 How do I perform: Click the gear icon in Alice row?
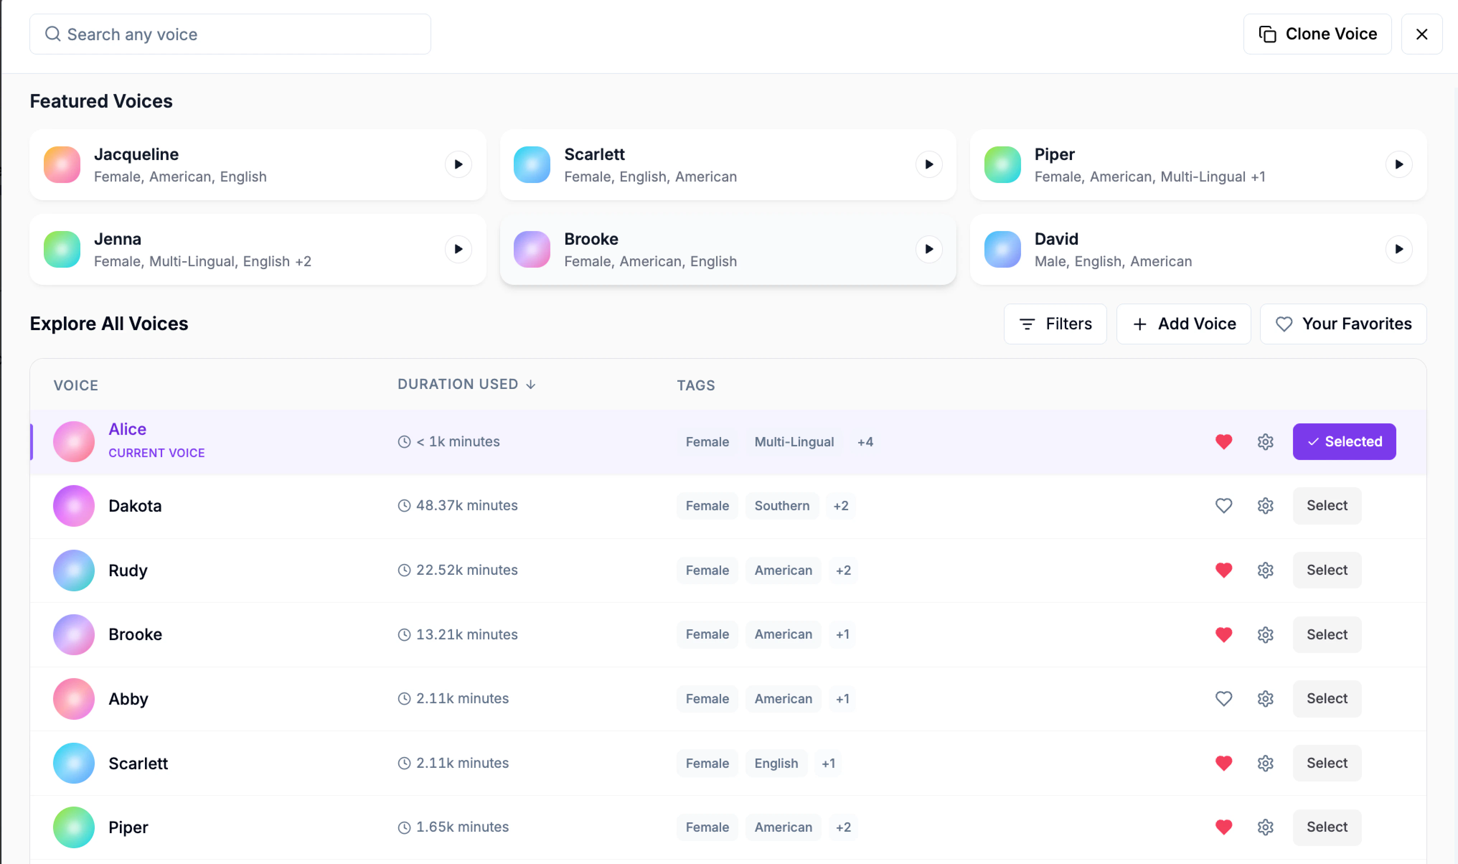(x=1265, y=442)
